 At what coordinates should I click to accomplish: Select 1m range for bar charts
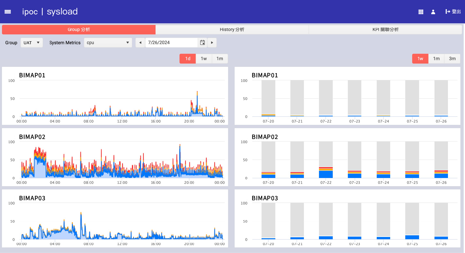tap(436, 59)
